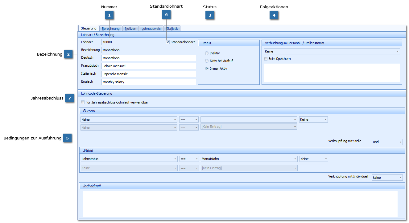409x223 pixels.
Task: Click callout marker 4 for Folgeaktionen
Action: pyautogui.click(x=274, y=15)
